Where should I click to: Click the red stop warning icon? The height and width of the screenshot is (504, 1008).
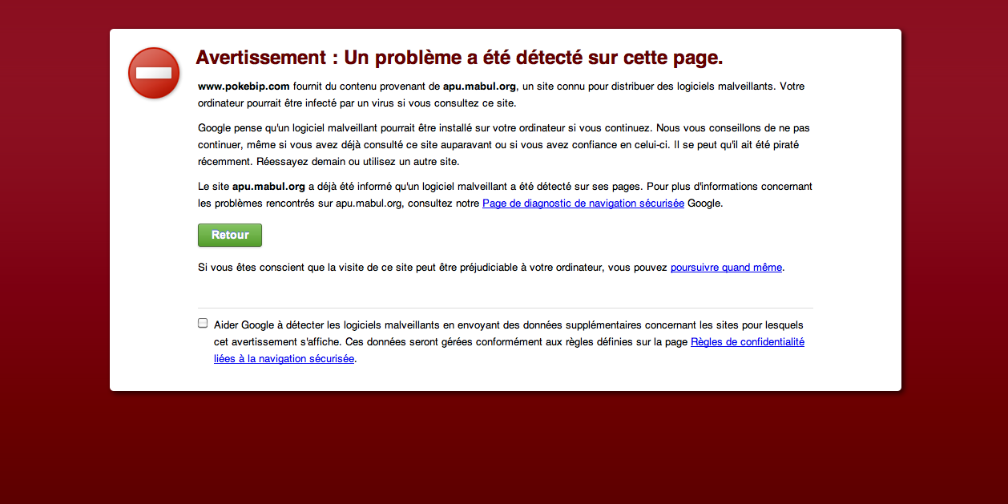tap(154, 73)
